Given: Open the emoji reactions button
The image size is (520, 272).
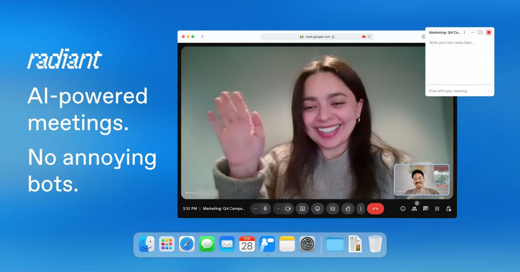Looking at the screenshot, I should coord(318,208).
